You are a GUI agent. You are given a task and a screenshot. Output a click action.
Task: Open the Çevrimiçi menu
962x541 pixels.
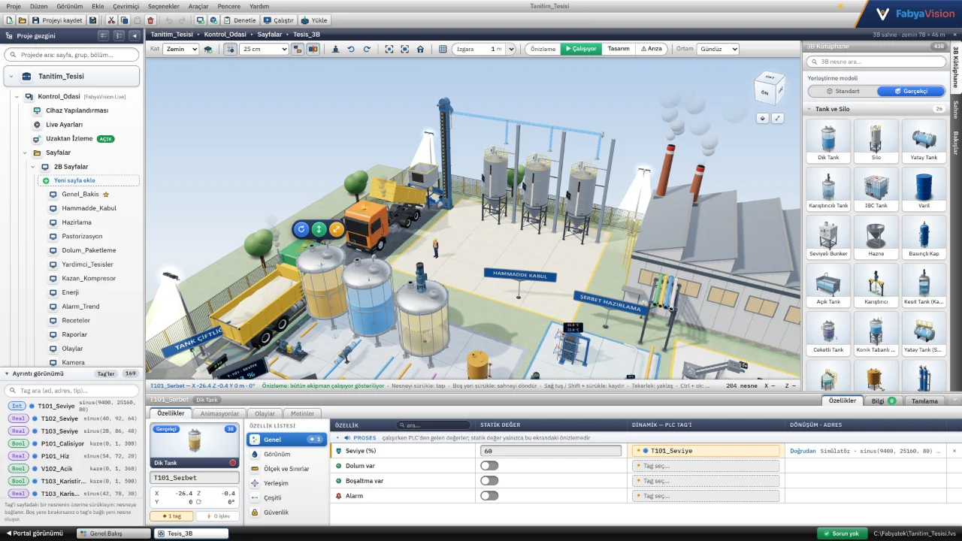click(x=126, y=6)
